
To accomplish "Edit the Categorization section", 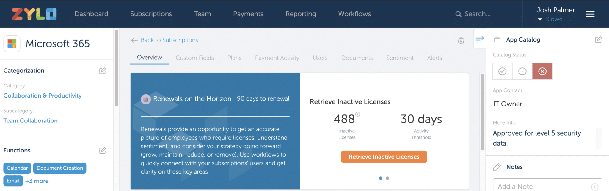I will (103, 71).
